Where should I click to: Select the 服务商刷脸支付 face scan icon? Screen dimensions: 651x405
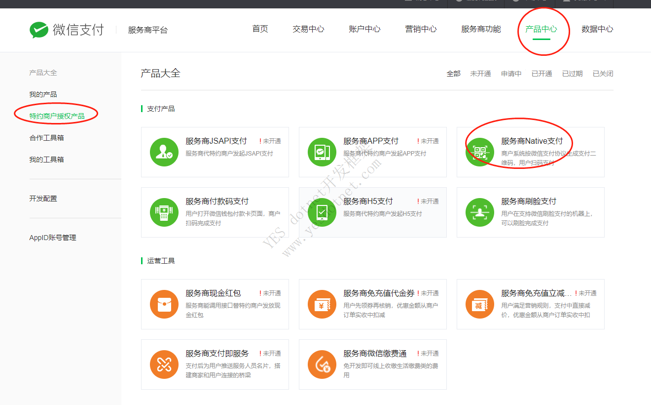[x=480, y=212]
